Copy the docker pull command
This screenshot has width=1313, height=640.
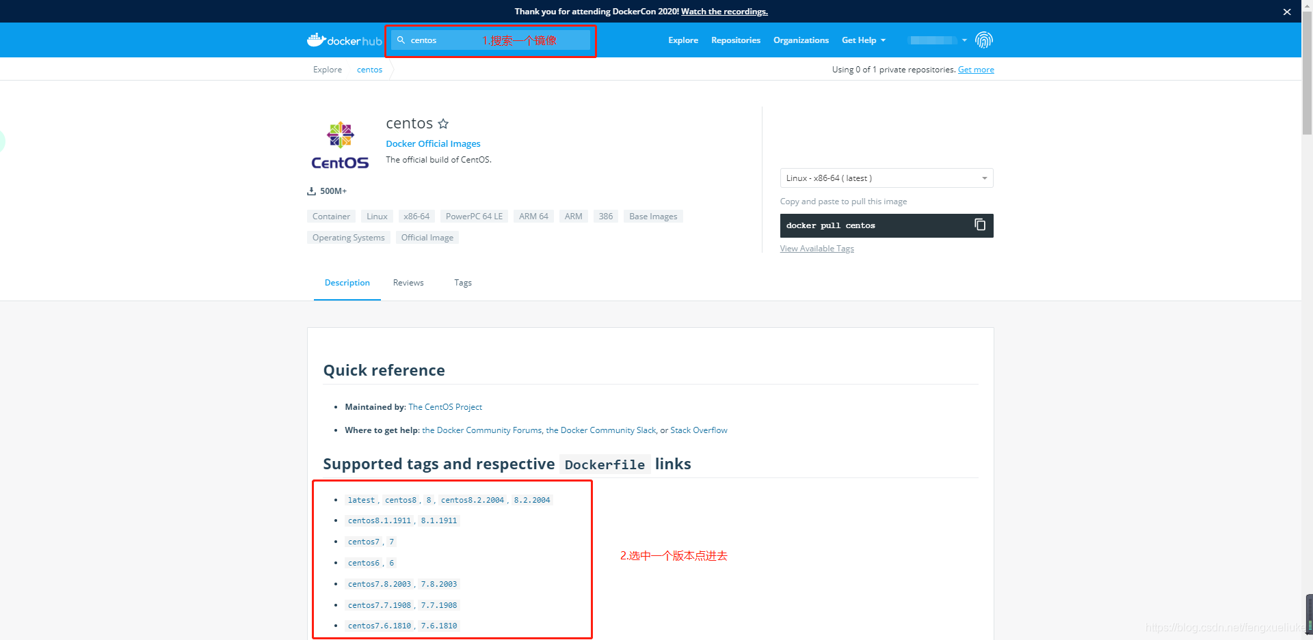(980, 225)
